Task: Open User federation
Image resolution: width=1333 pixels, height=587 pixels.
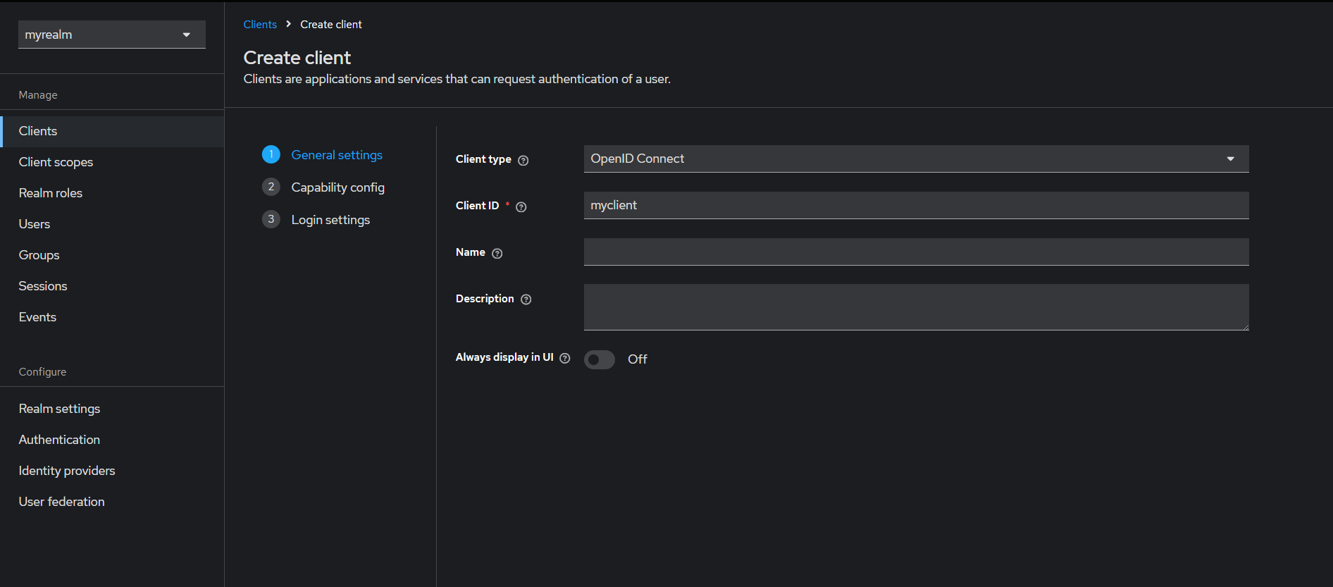Action: coord(112,502)
